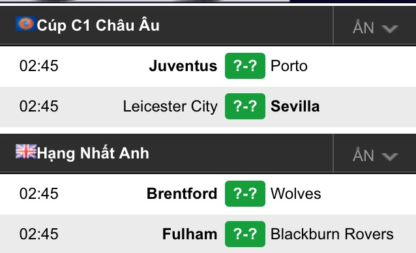The image size is (416, 253).
Task: Click the Porto team name
Action: click(x=289, y=66)
